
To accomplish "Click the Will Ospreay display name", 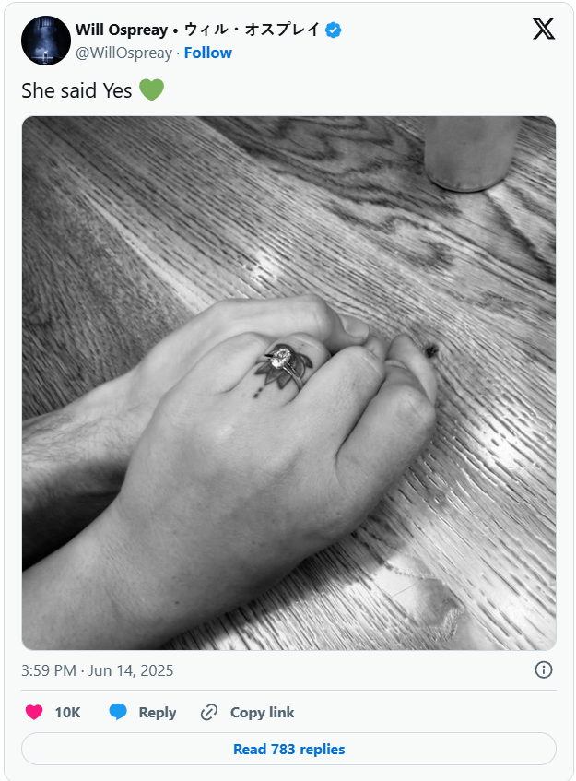I will (122, 30).
